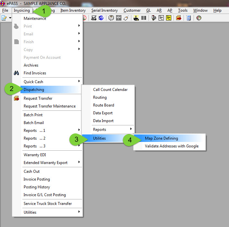The image size is (229, 227).
Task: Click the paper roll toolbar icon
Action: click(111, 18)
